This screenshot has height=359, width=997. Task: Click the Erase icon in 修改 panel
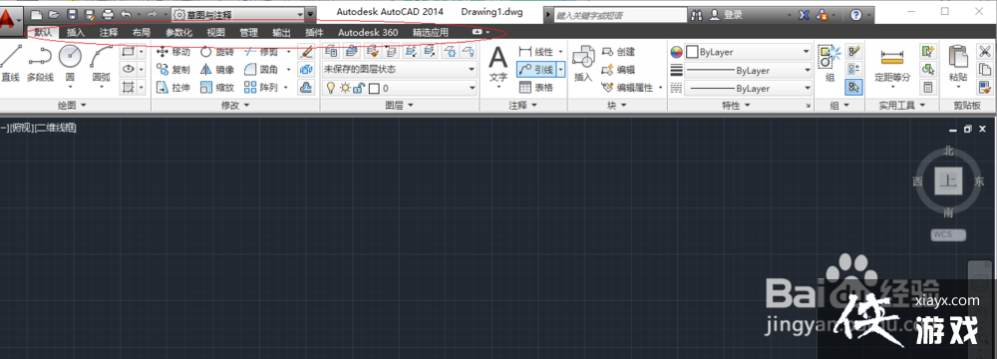[306, 52]
